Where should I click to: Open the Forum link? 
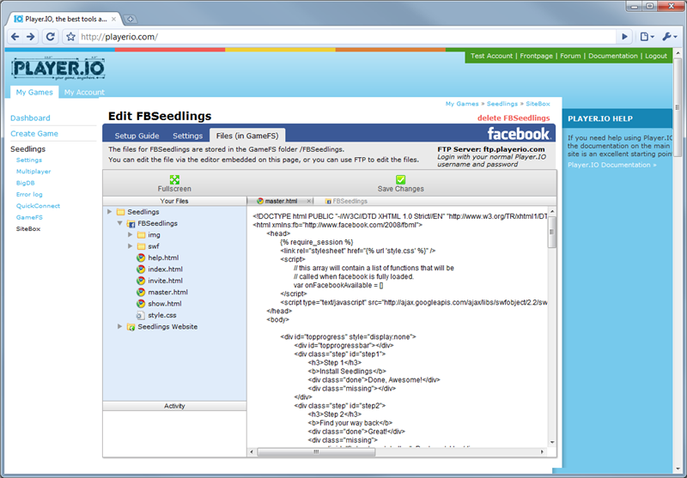coord(570,56)
